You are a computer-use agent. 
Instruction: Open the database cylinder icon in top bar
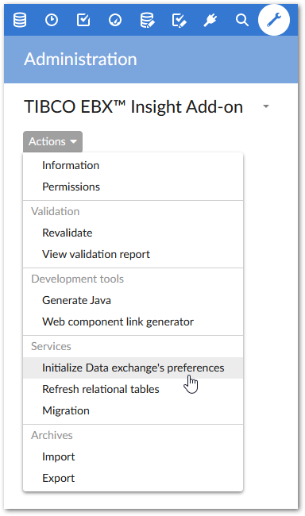pos(20,20)
